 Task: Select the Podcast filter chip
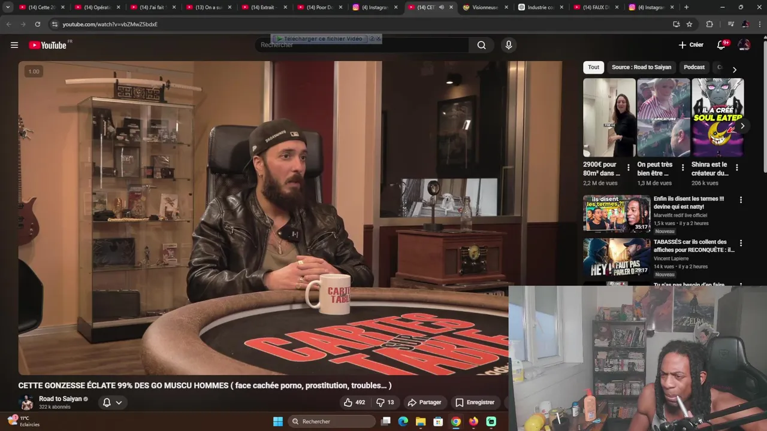click(x=694, y=67)
